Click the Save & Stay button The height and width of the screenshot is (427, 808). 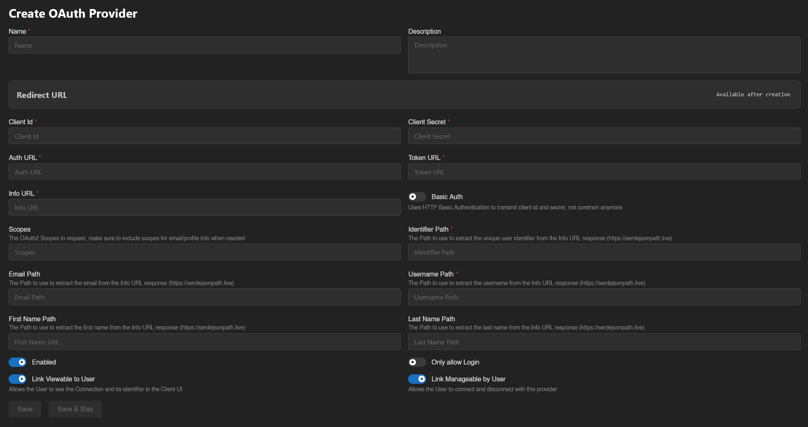pyautogui.click(x=75, y=409)
